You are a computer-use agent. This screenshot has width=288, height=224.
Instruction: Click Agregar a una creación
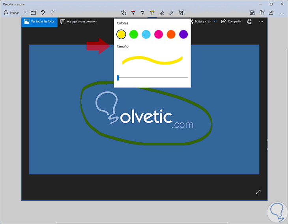(x=79, y=21)
